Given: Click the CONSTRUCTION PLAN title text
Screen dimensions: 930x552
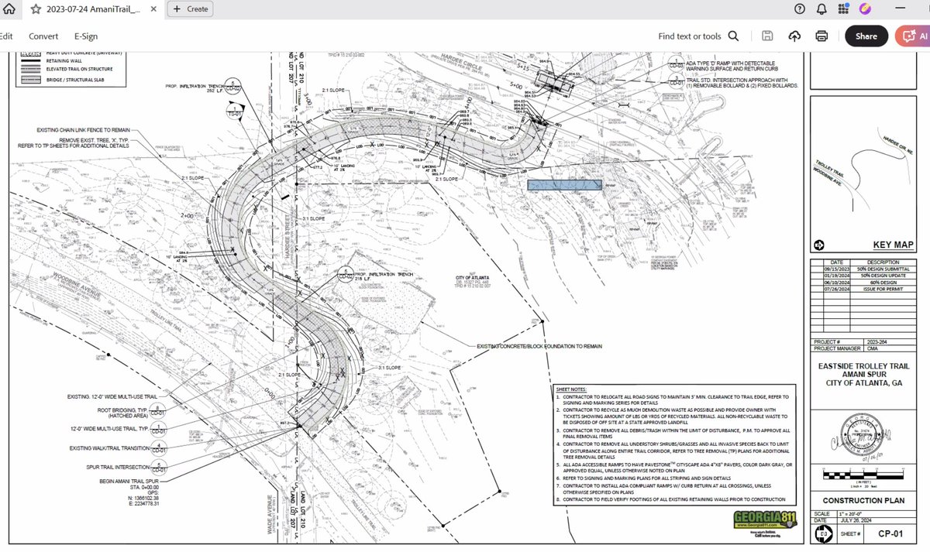Looking at the screenshot, I should point(862,502).
